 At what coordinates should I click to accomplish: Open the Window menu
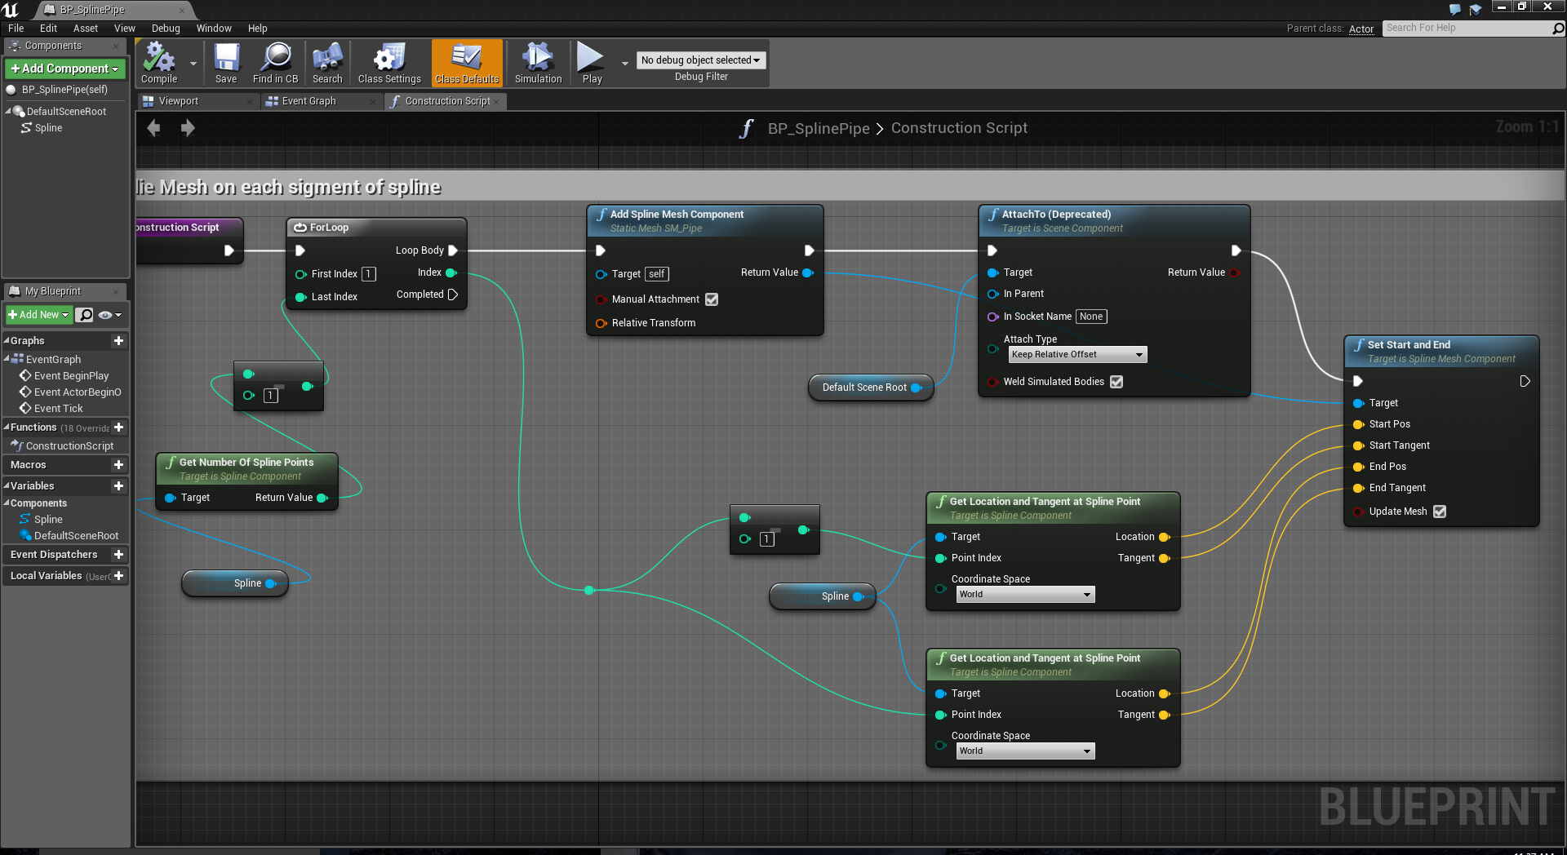point(214,28)
